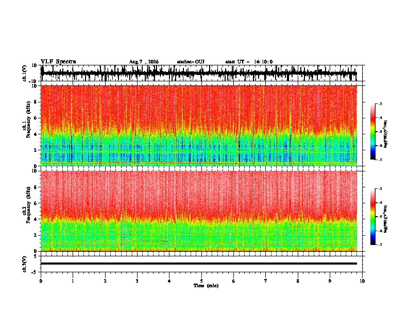This screenshot has width=408, height=315.
Task: Click the "ch.3(V)" axis label
Action: [25, 265]
